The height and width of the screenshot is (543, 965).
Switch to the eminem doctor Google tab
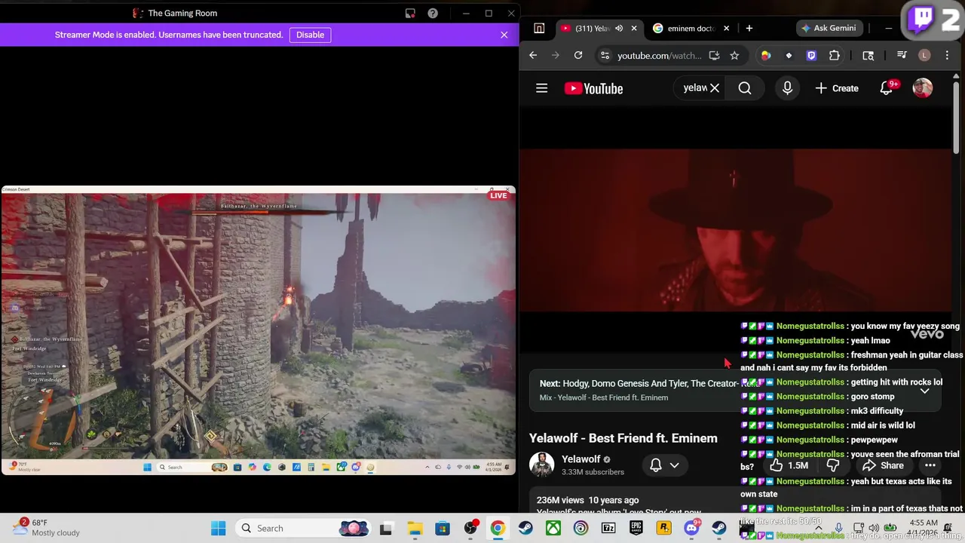tap(685, 28)
